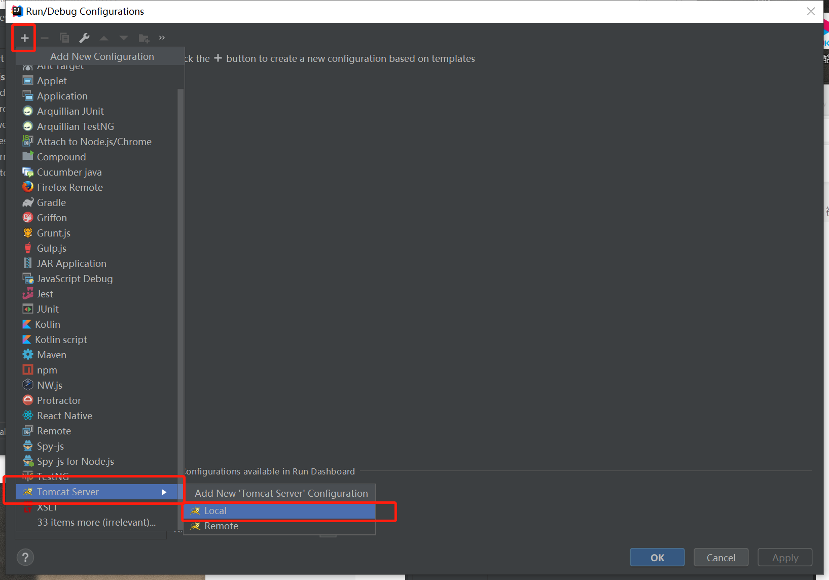Click the OK button

[x=657, y=558]
